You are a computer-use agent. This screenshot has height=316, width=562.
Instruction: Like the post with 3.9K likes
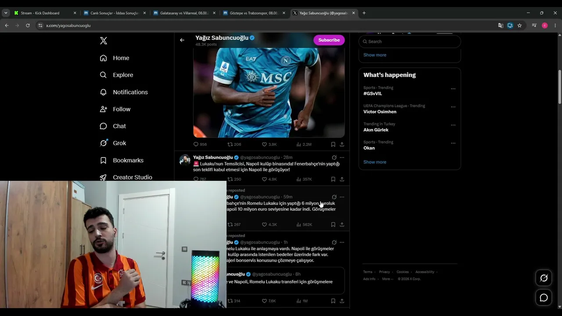click(x=269, y=144)
